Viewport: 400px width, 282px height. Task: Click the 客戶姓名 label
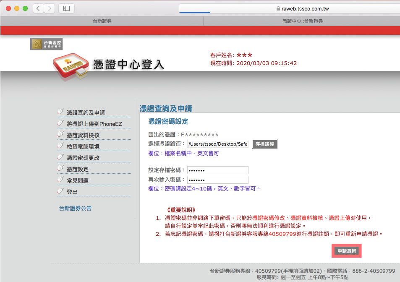[222, 55]
